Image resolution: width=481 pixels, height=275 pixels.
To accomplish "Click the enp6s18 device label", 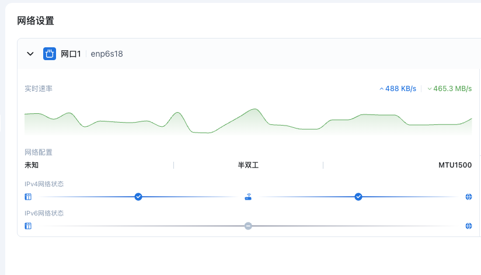I will (x=107, y=54).
